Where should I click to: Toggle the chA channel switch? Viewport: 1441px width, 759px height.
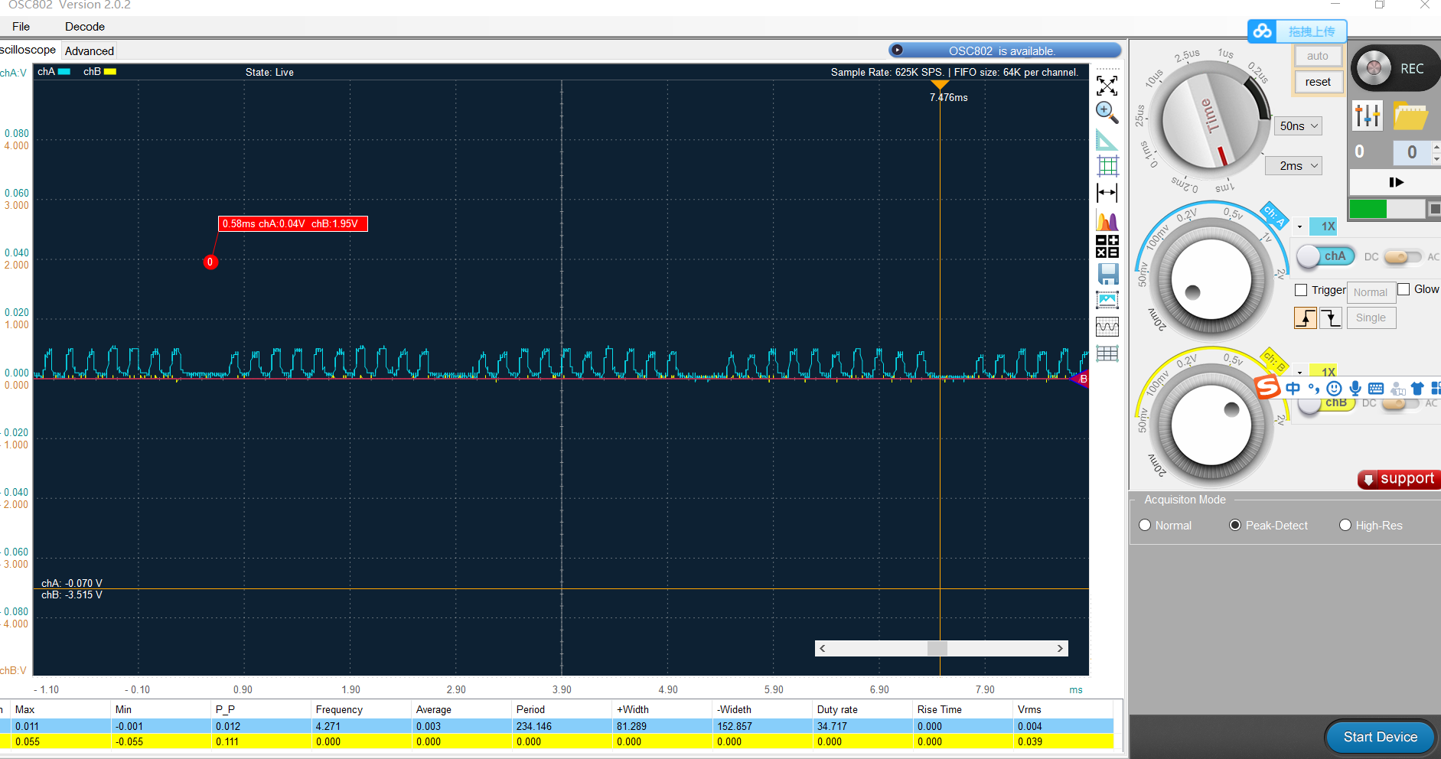[x=1325, y=256]
